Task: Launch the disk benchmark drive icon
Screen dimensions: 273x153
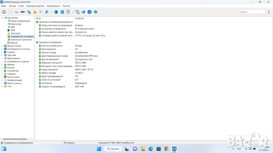Action: click(x=16, y=12)
